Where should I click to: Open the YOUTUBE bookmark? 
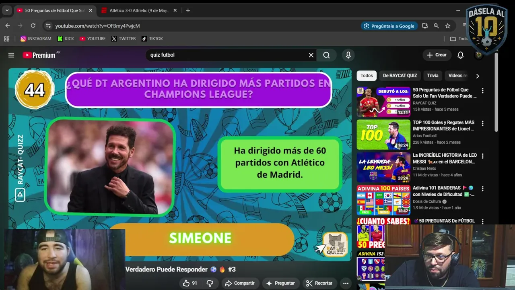tap(93, 39)
